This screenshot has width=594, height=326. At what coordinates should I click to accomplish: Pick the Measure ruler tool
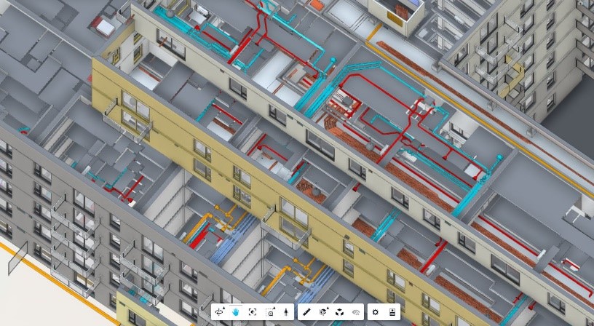pos(306,311)
